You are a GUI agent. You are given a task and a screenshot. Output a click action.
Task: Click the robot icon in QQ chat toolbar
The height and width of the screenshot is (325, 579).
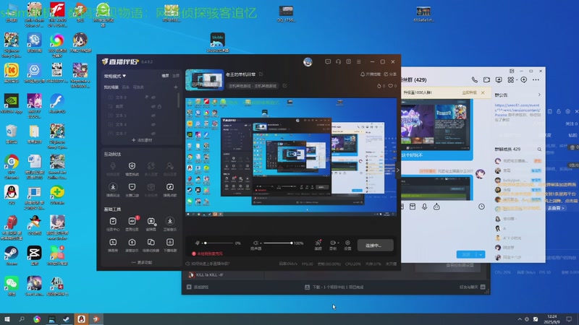[436, 207]
